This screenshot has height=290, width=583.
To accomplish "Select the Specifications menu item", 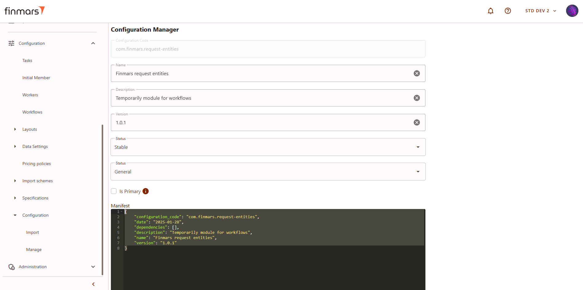I will pos(35,198).
